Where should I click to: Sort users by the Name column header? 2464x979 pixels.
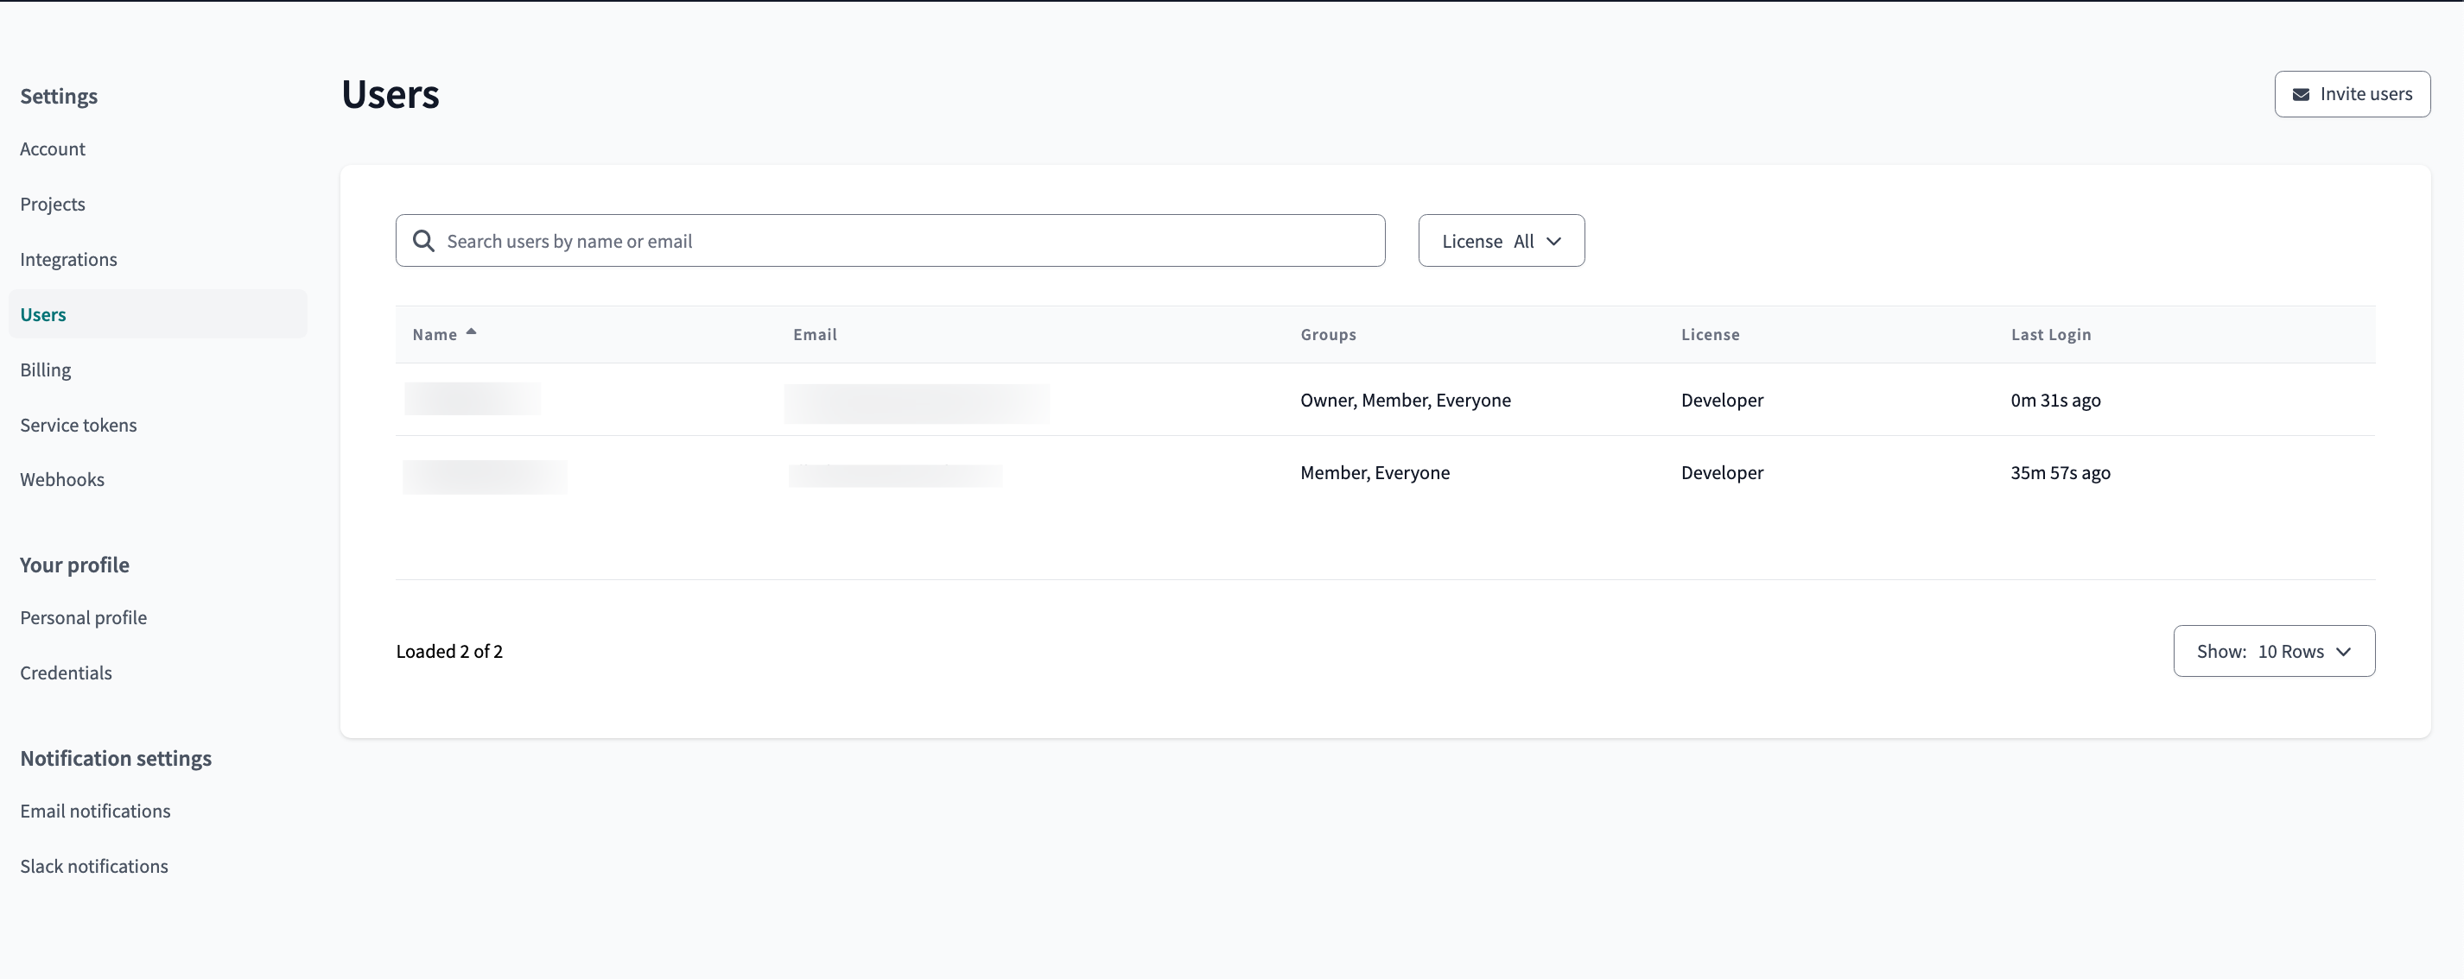(435, 333)
